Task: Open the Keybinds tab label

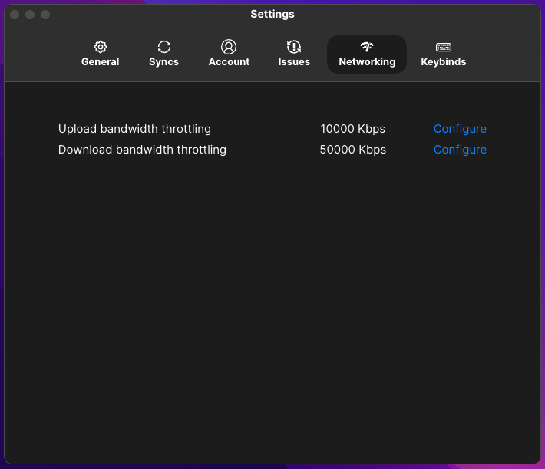Action: coord(444,62)
